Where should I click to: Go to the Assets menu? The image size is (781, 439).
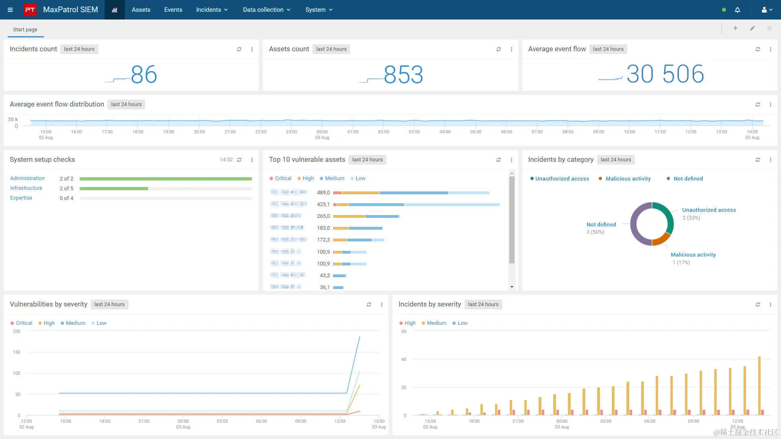141,10
